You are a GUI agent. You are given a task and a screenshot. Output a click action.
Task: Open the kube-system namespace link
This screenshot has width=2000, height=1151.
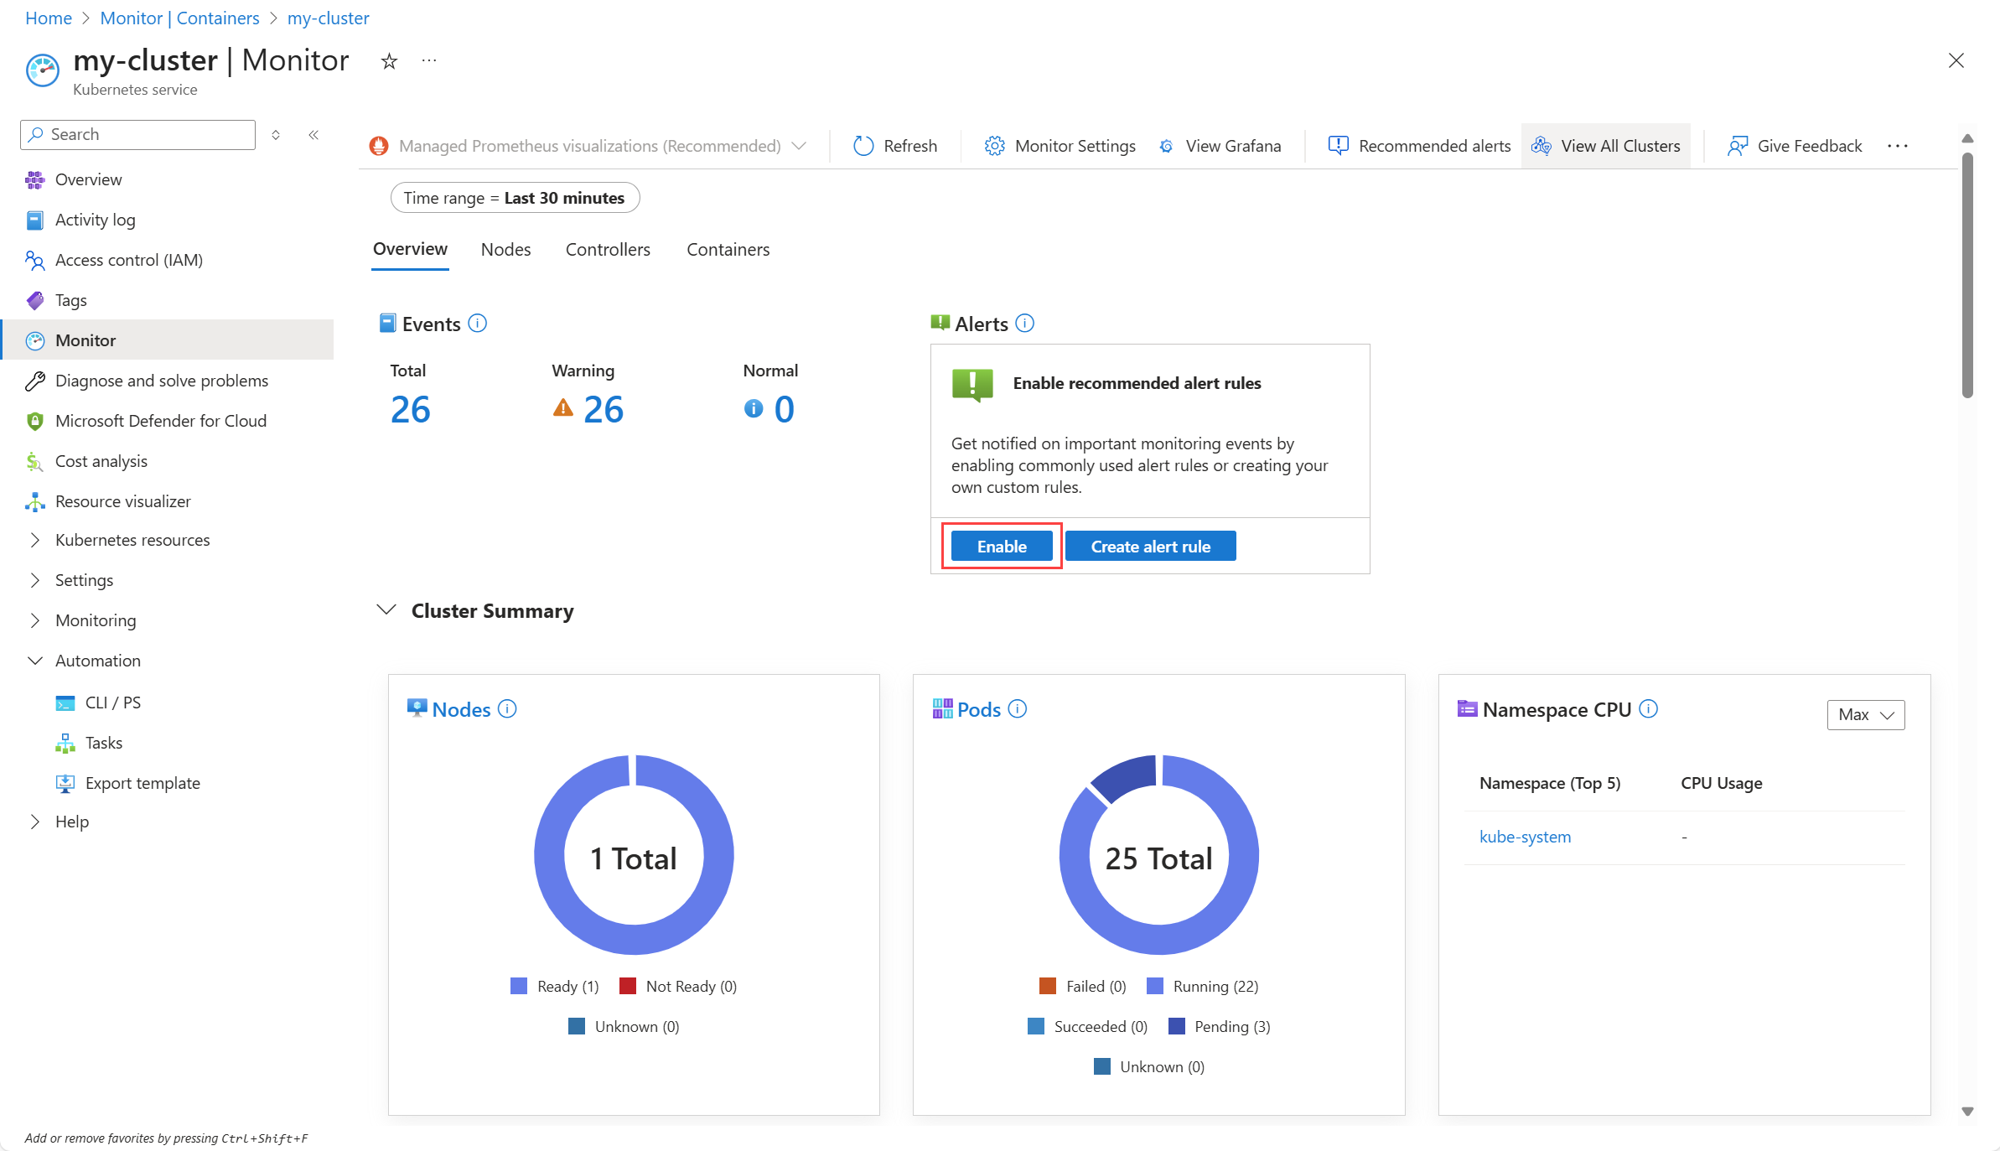(x=1525, y=837)
